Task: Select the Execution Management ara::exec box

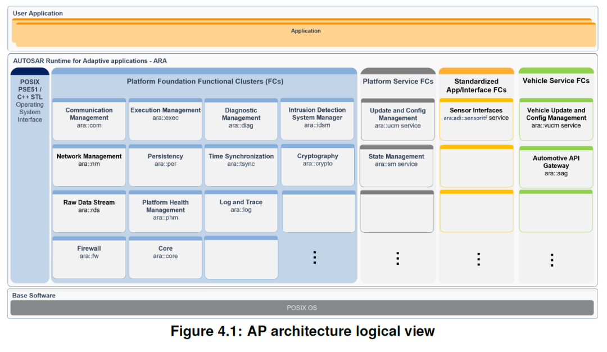Action: (165, 119)
